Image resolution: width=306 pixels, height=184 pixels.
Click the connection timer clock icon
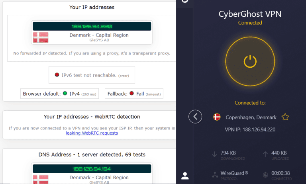[265, 174]
